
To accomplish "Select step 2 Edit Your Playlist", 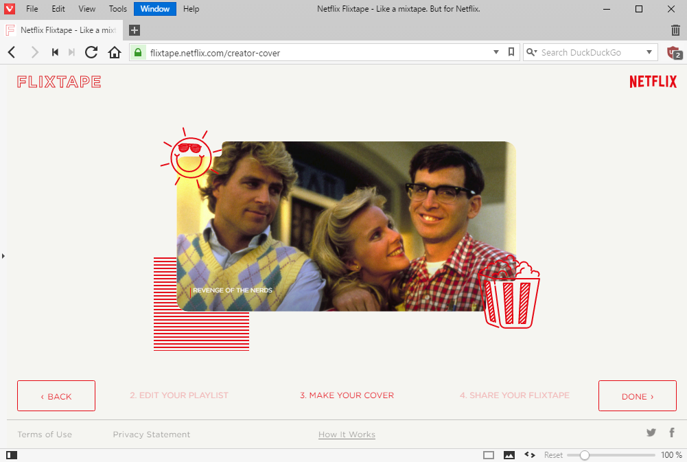I will click(x=178, y=395).
